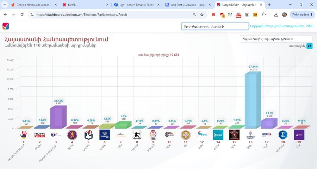The image size is (317, 169).
Task: Close the Netflix tab
Action: (107, 5)
